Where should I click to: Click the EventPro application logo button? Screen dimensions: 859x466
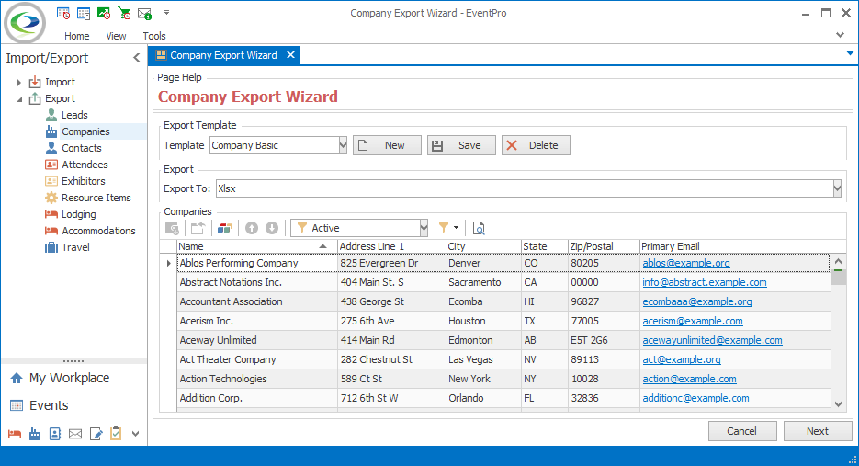coord(25,23)
